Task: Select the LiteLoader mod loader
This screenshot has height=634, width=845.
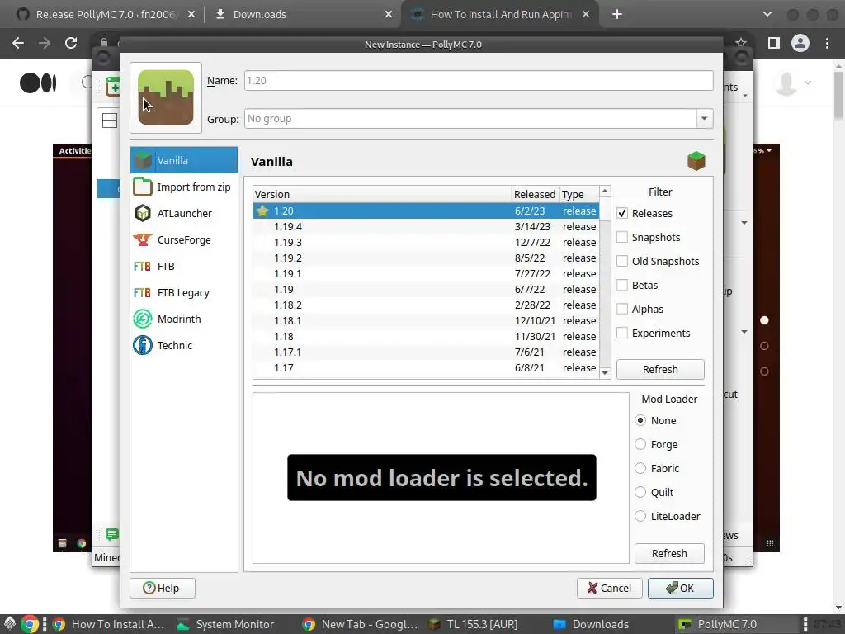Action: coord(640,516)
